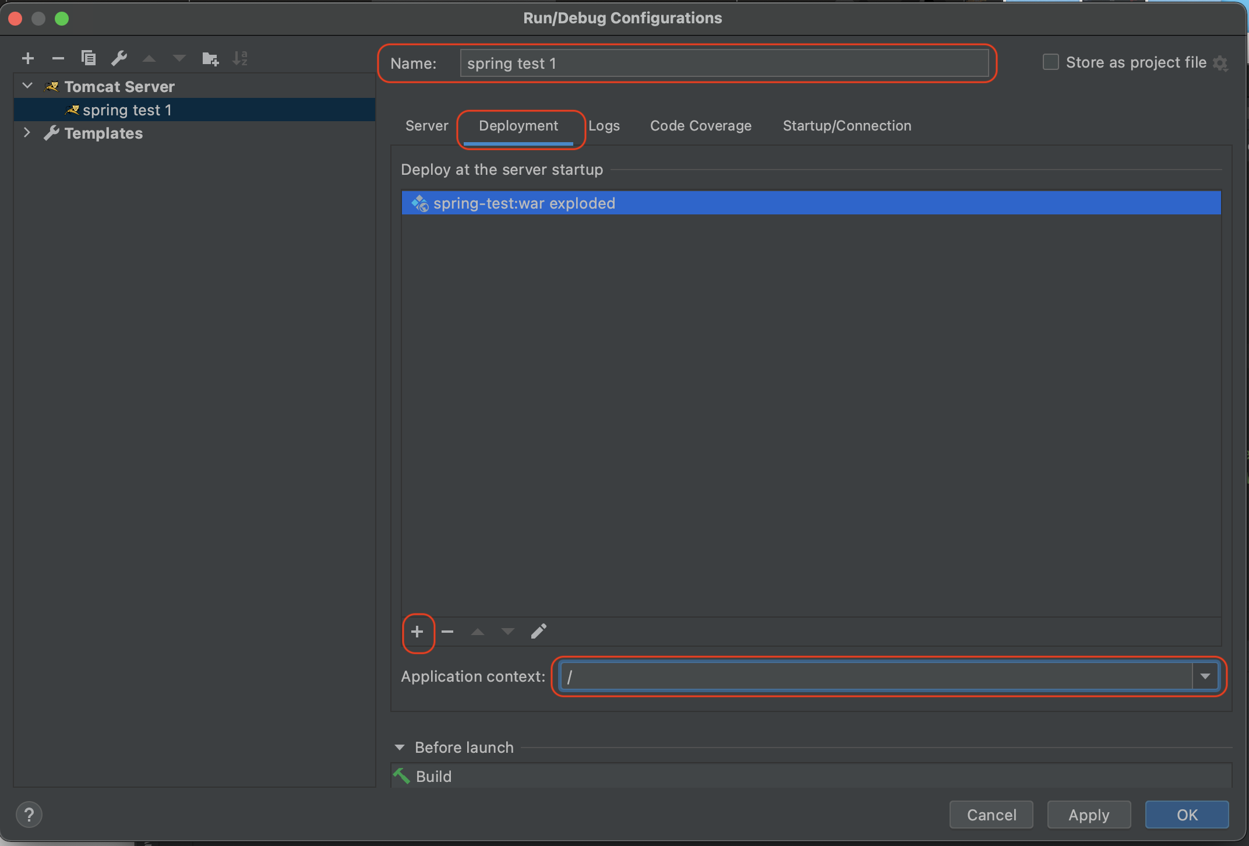Collapse the Before launch section
Image resolution: width=1249 pixels, height=846 pixels.
[x=400, y=748]
